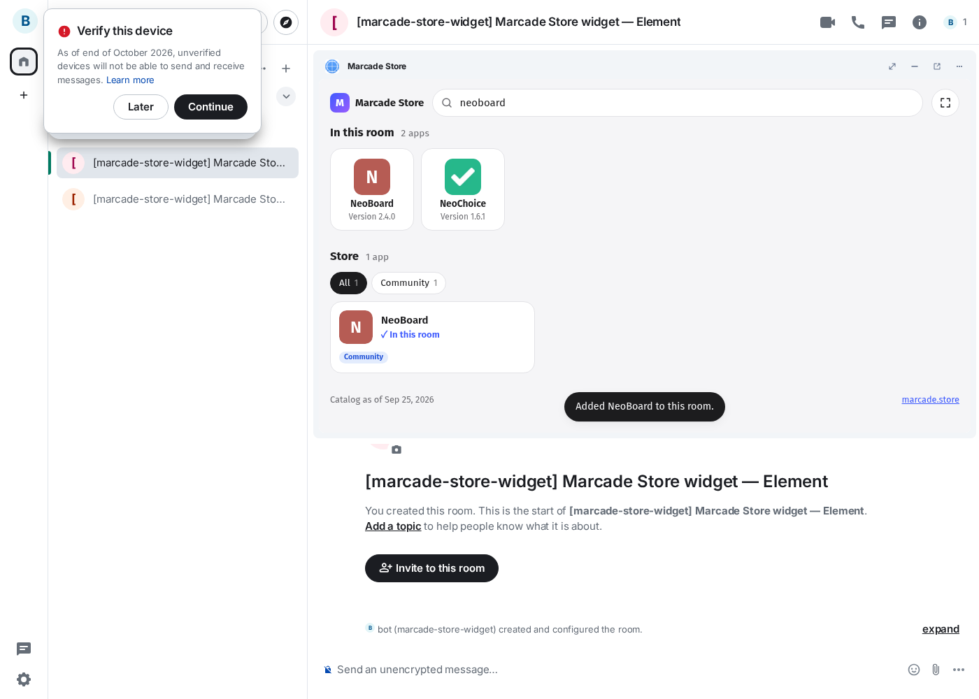Screen dimensions: 979x699
Task: Open Quick settings gear in the sidebar
Action: coord(24,679)
